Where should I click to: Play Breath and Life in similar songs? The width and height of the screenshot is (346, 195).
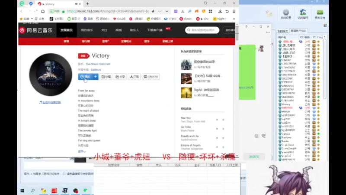217,138
